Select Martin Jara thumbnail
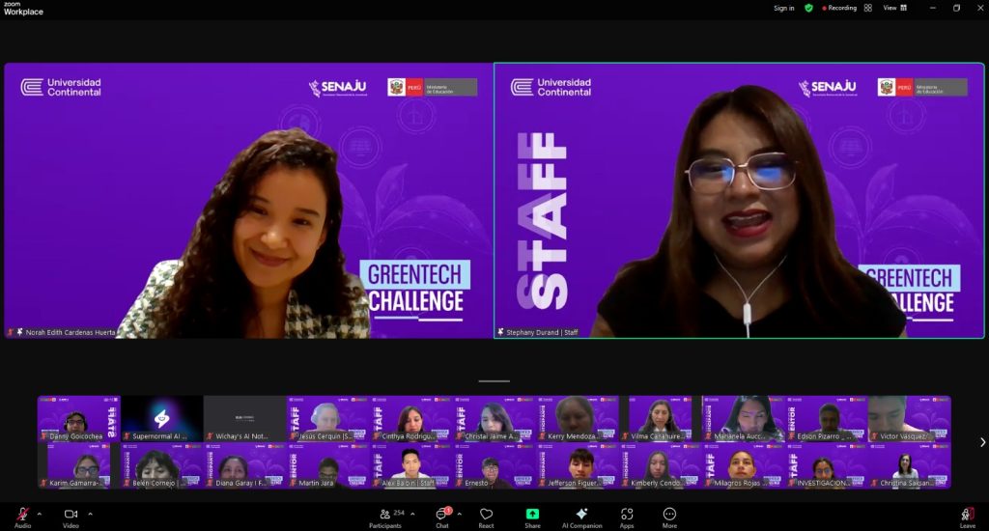The image size is (989, 531). 328,465
